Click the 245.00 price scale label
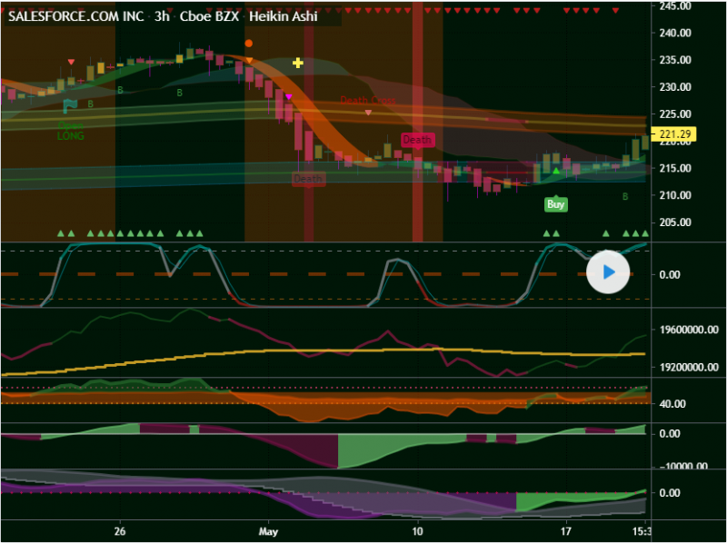Image resolution: width=727 pixels, height=543 pixels. [x=676, y=6]
